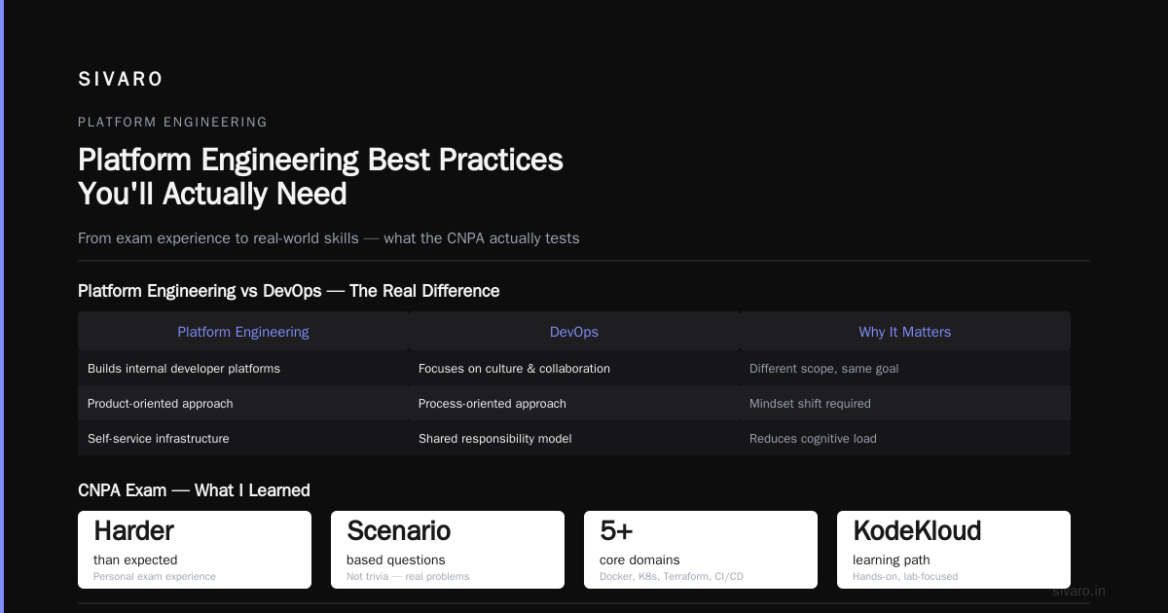Click the subtitle about what the CNPA tests

pyautogui.click(x=328, y=238)
